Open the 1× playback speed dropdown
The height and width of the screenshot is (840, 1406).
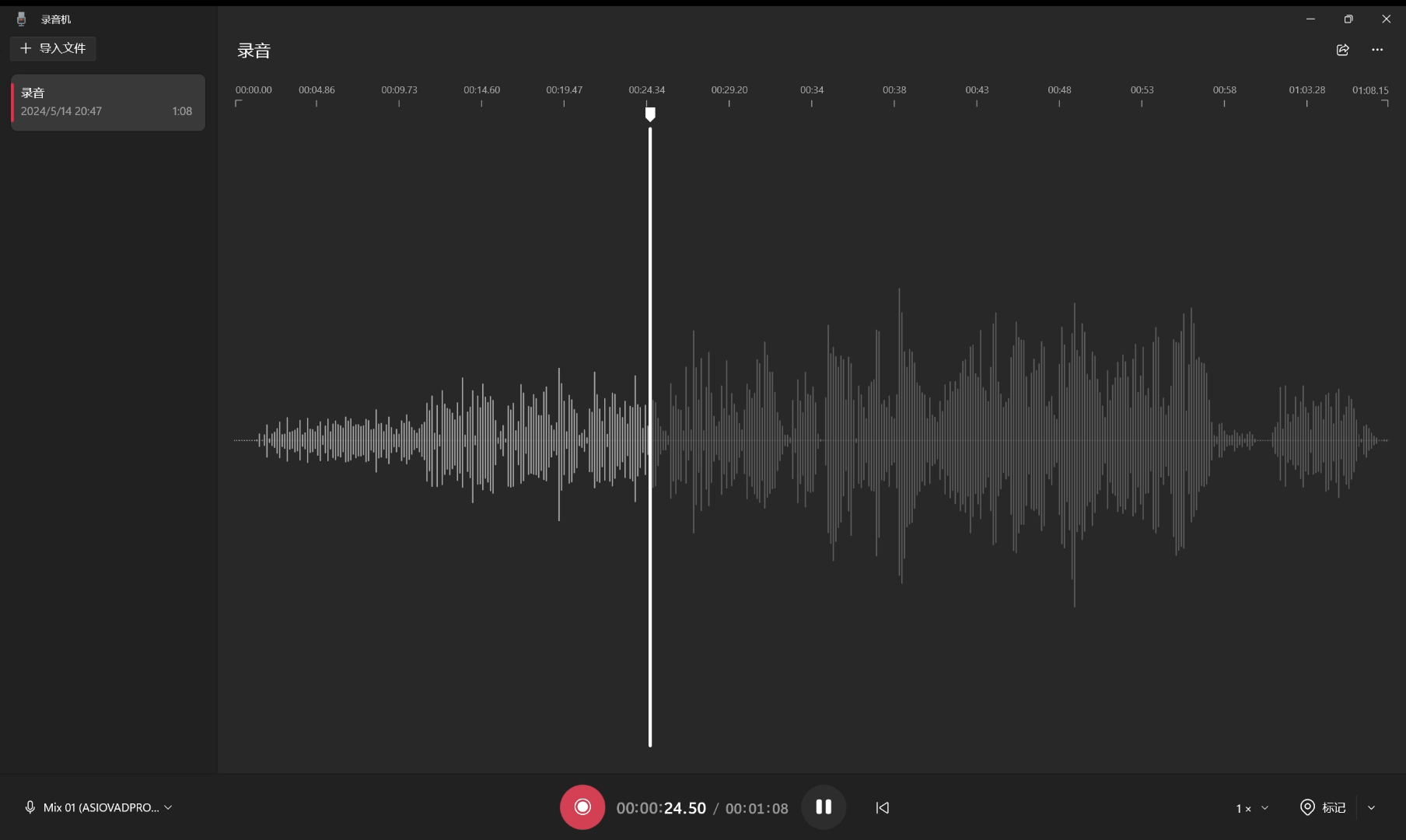pyautogui.click(x=1252, y=808)
